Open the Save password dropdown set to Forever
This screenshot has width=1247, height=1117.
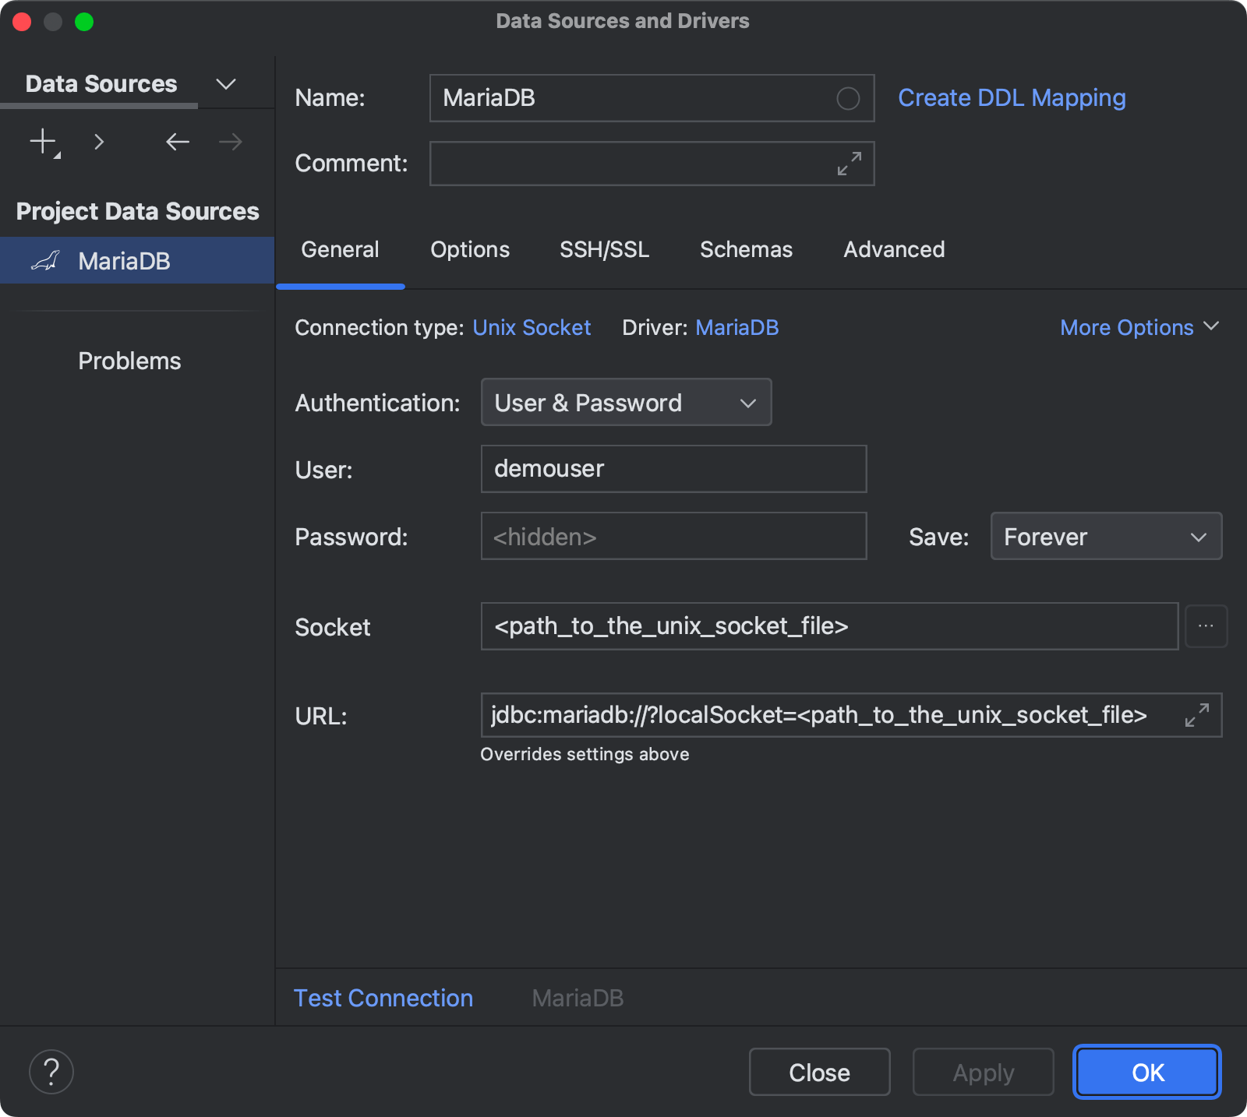click(1106, 536)
